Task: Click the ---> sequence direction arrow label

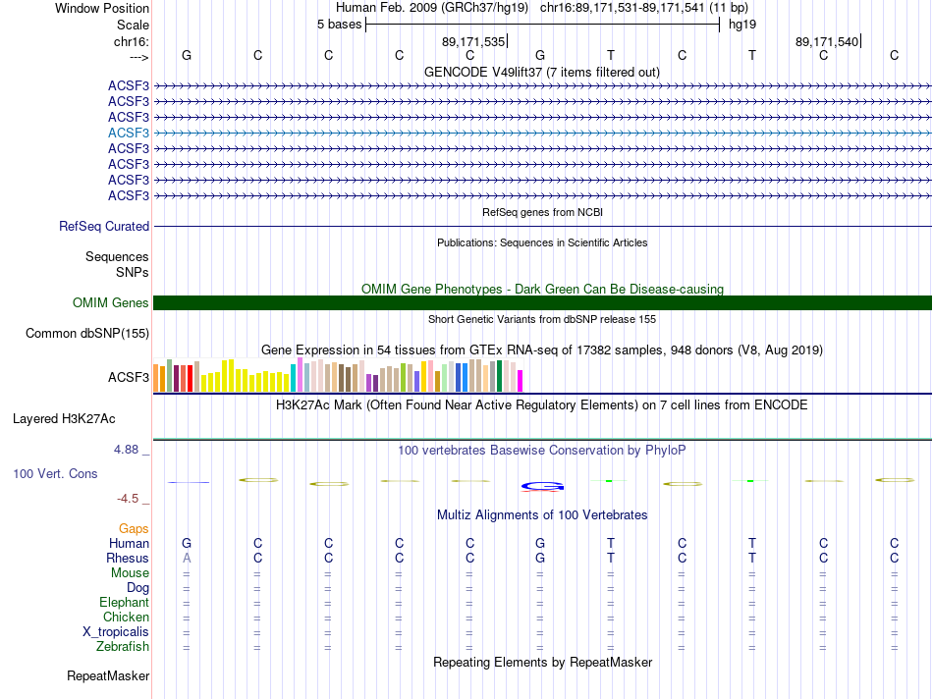Action: click(x=138, y=57)
